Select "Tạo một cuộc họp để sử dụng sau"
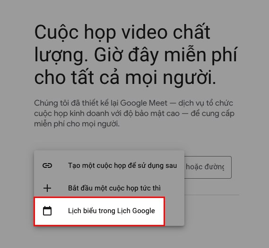Viewport: 269px width, 248px height. tap(109, 165)
